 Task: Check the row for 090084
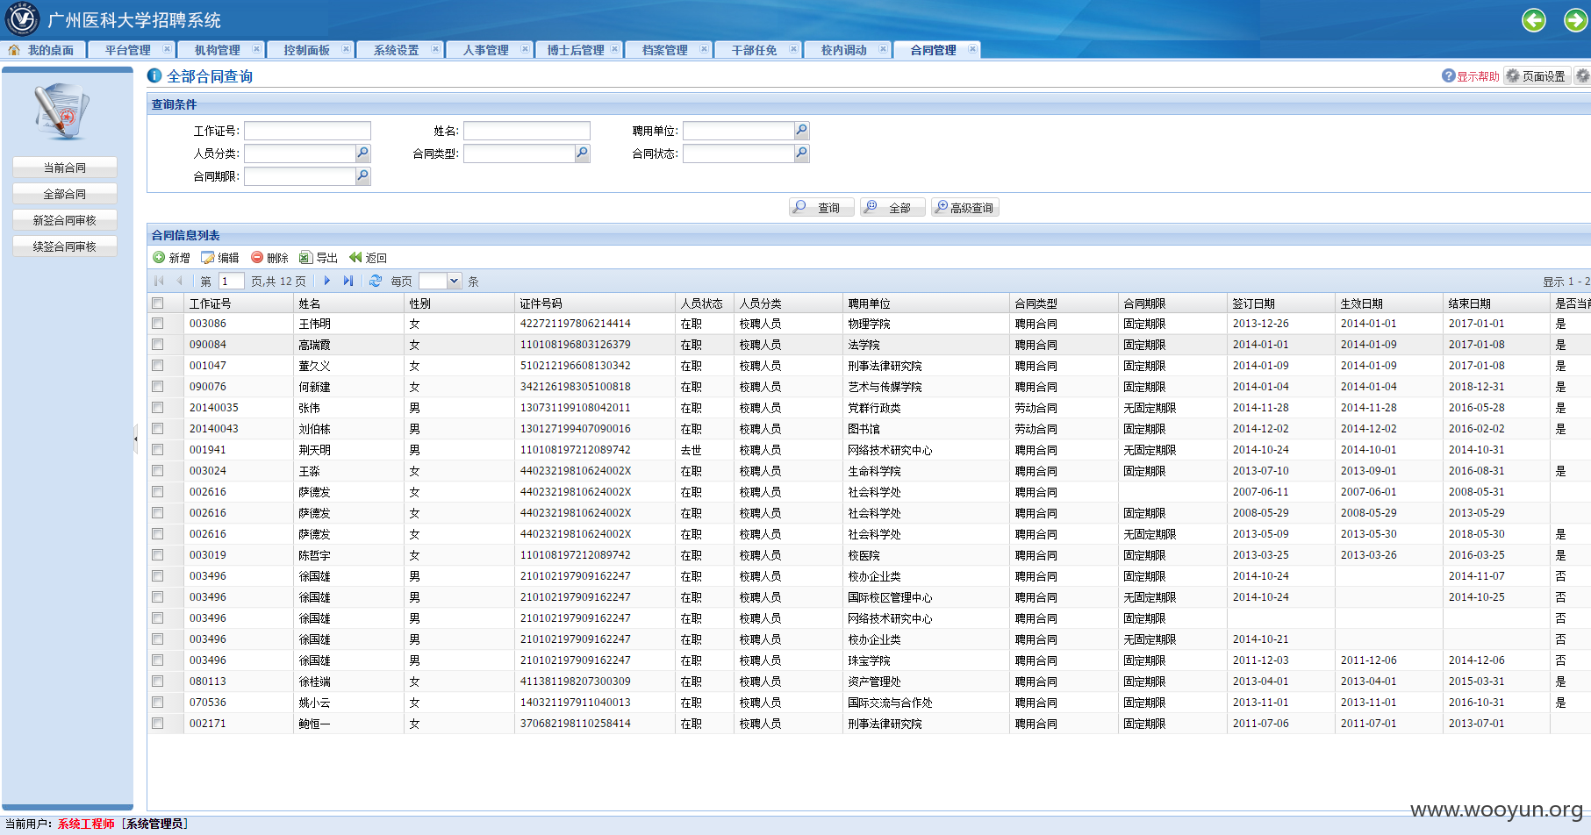(x=158, y=345)
